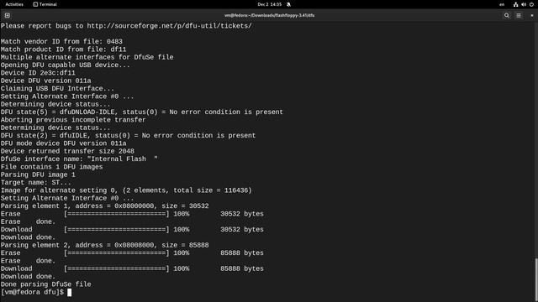Click the terminal window title text
538x302 pixels.
[269, 15]
